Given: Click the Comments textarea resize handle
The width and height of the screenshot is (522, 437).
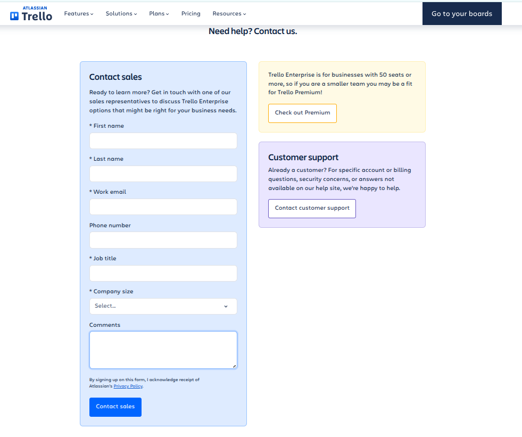Looking at the screenshot, I should click(234, 366).
